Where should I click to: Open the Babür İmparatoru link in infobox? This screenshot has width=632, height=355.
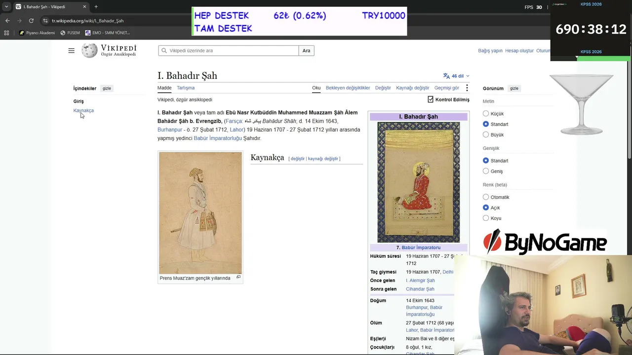point(421,248)
